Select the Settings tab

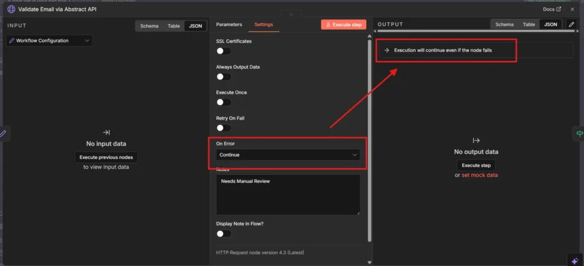point(263,24)
